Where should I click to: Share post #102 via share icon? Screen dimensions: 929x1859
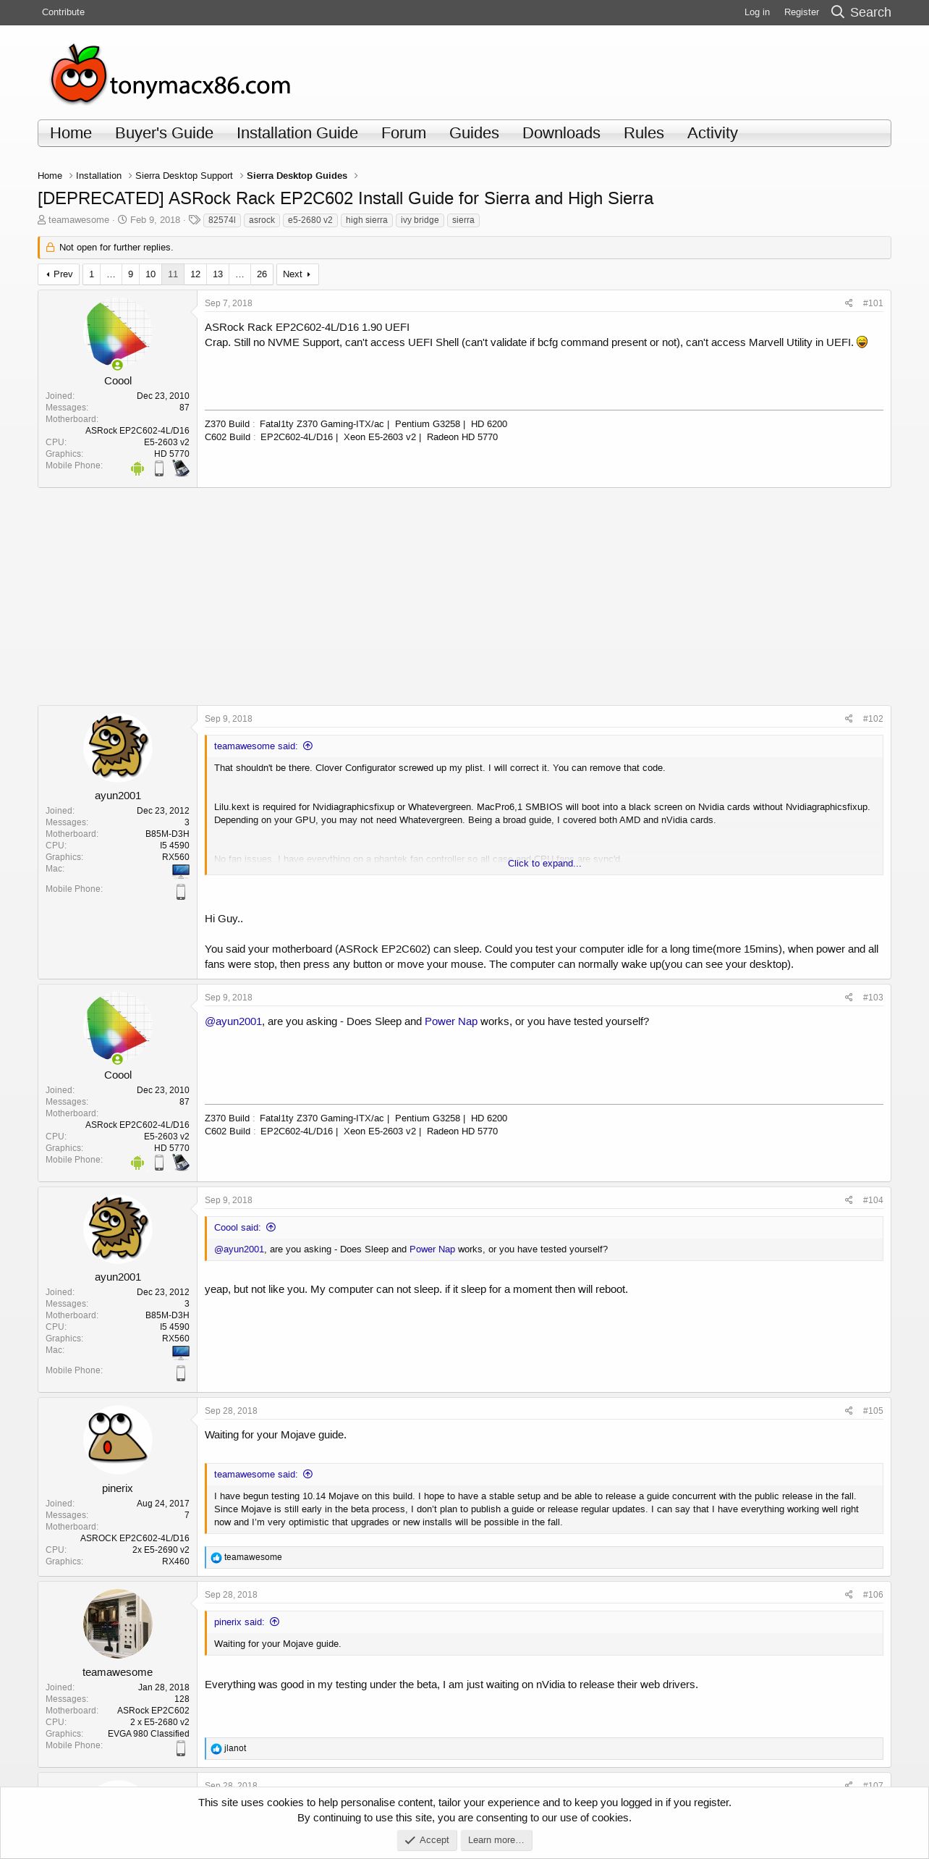click(x=849, y=719)
